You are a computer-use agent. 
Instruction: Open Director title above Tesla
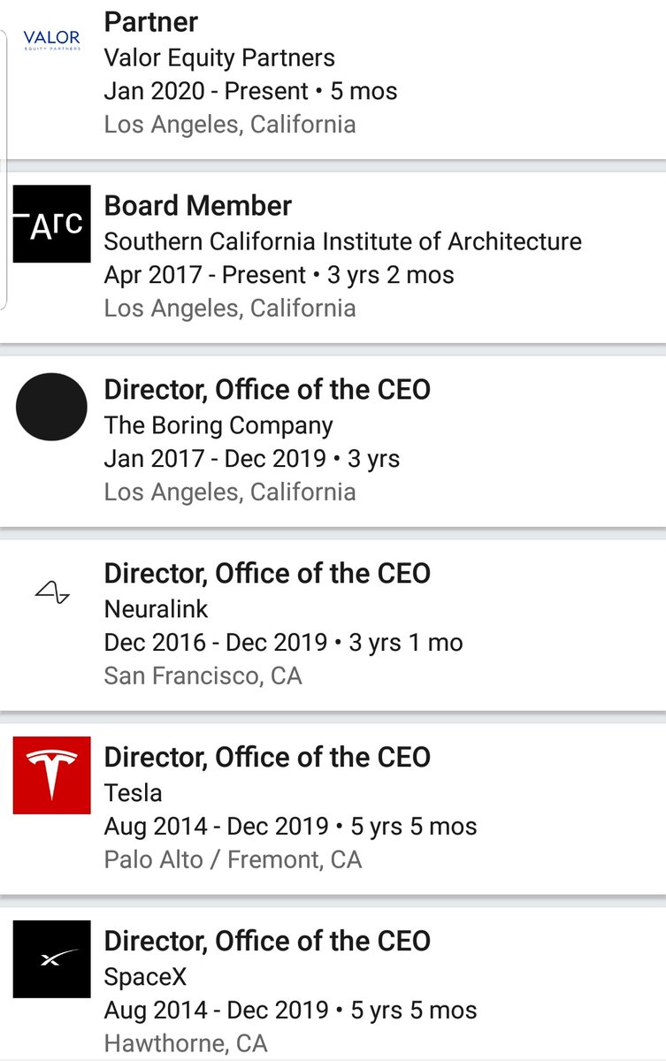pos(267,757)
